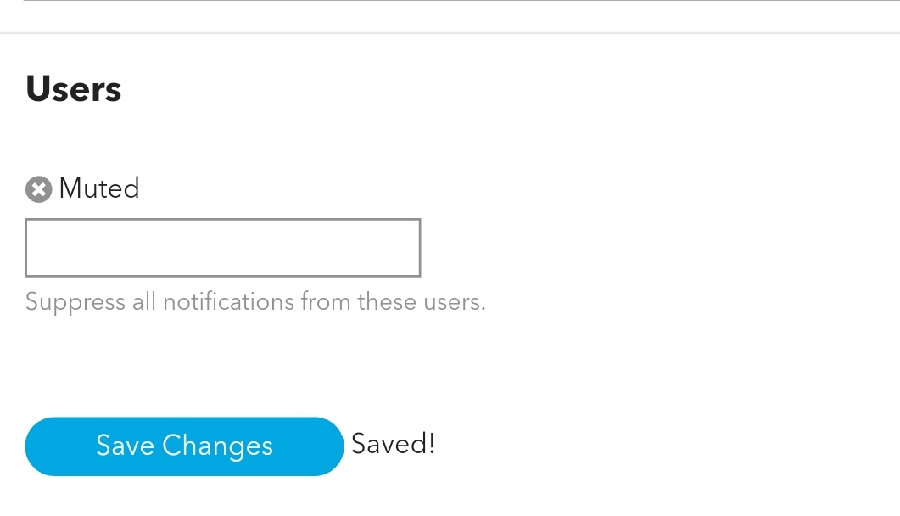The image size is (900, 516).
Task: Click the input box above the Suppress hint
Action: [x=223, y=248]
